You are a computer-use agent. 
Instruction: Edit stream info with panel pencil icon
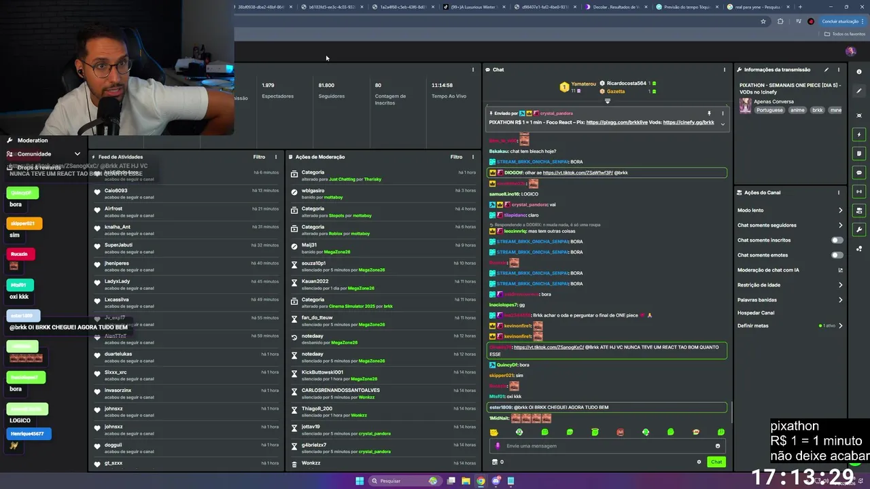point(826,69)
